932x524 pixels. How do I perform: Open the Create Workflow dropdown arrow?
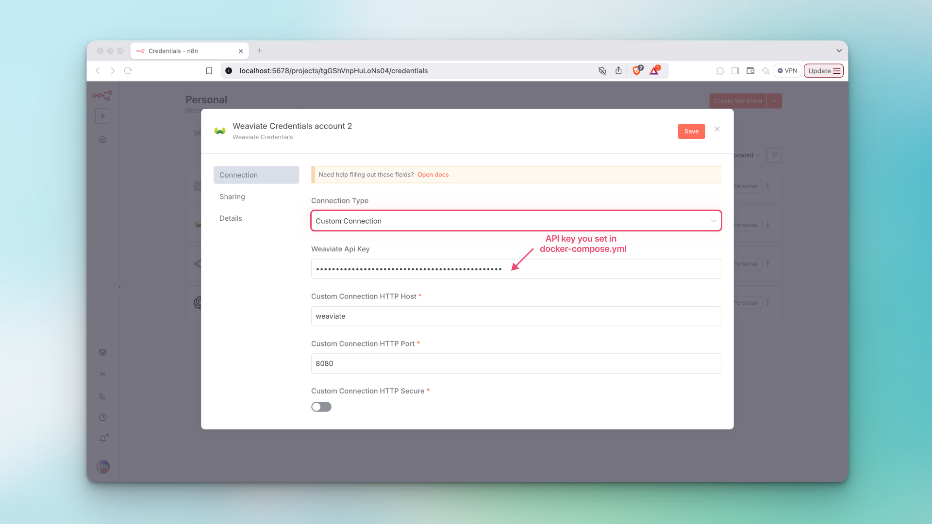pyautogui.click(x=775, y=101)
